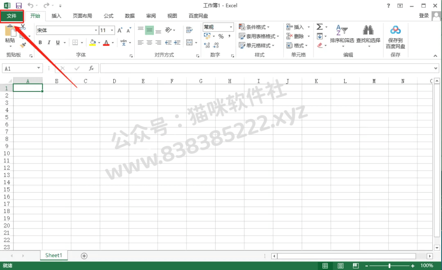Toggle Wrap Text in alignment group
The width and height of the screenshot is (442, 270).
[189, 30]
